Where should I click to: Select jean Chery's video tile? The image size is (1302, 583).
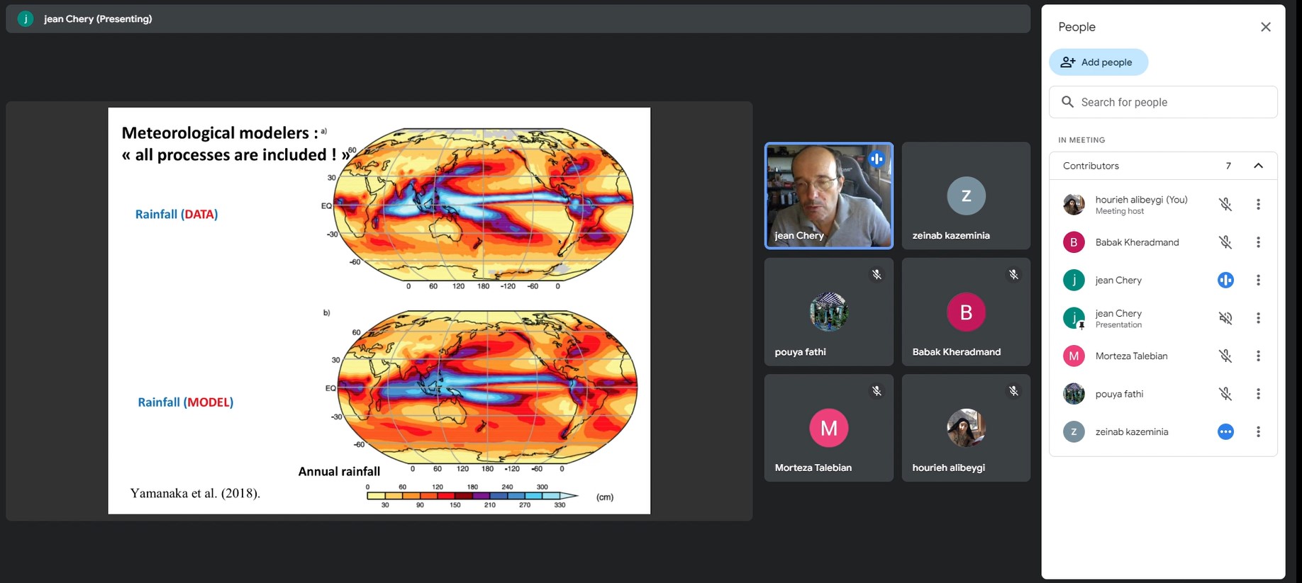tap(828, 196)
